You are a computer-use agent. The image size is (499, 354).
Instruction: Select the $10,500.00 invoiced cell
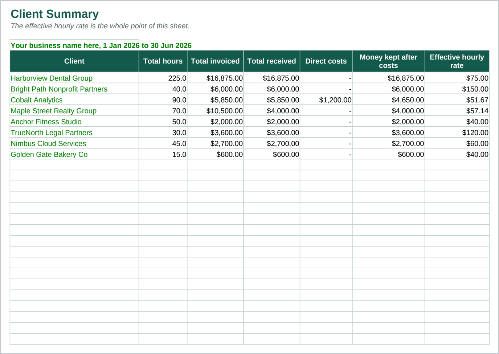pos(215,111)
